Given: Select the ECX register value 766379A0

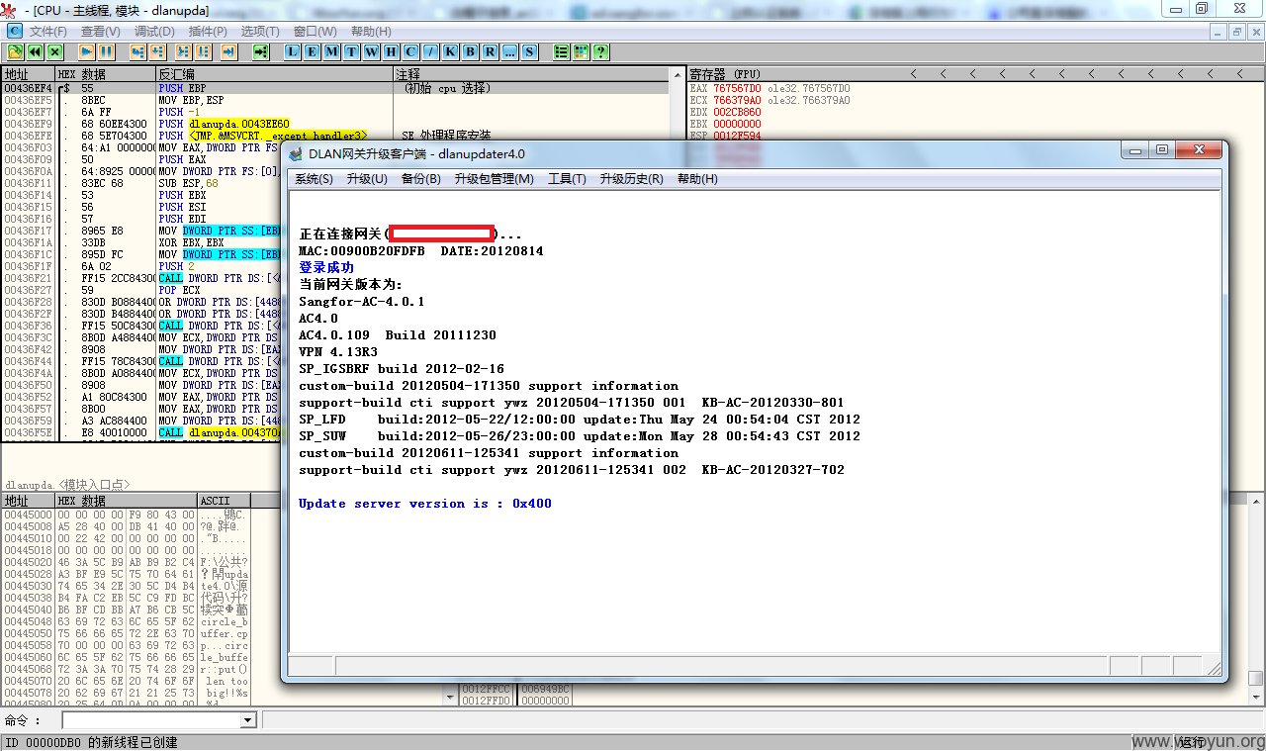Looking at the screenshot, I should coord(737,100).
